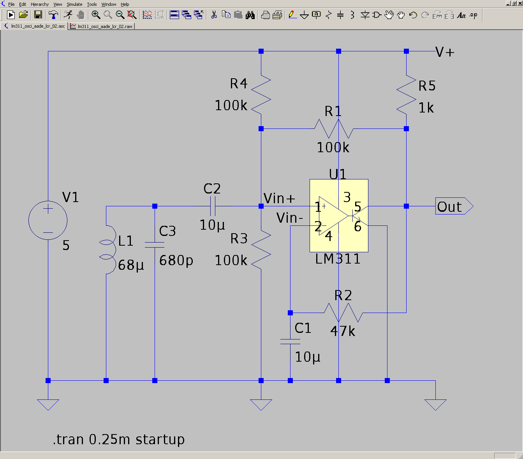Click the V1 voltage source symbol

click(x=48, y=220)
